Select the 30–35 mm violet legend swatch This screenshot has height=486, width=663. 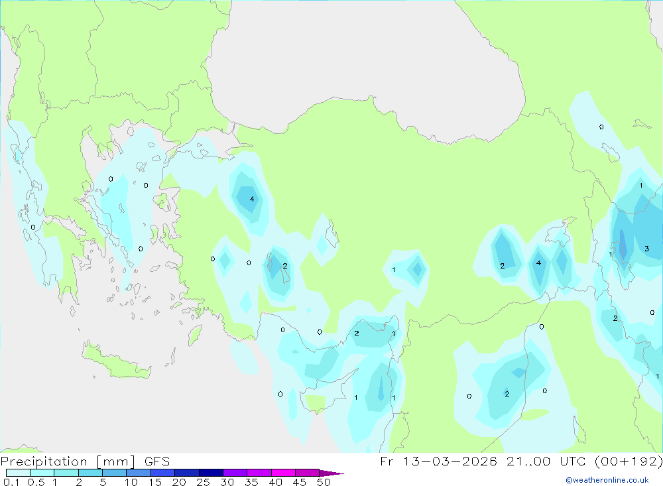(x=235, y=473)
